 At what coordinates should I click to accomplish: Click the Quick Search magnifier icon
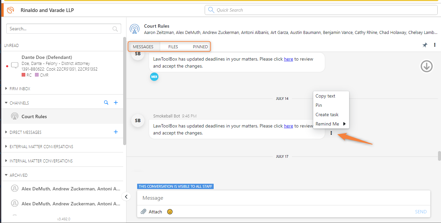pos(211,10)
